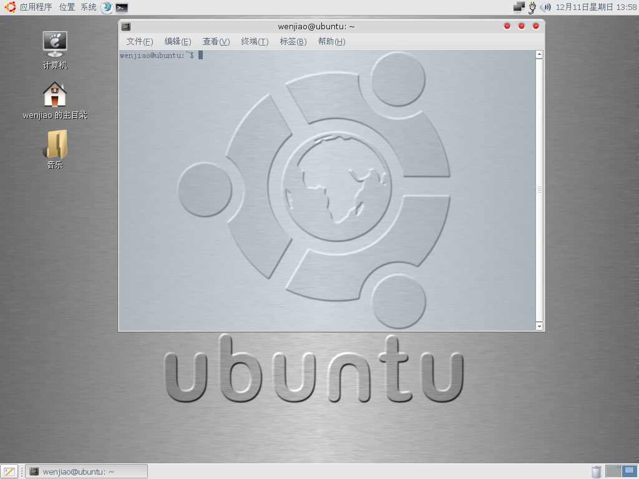Open the 系统 system menu

[x=89, y=7]
